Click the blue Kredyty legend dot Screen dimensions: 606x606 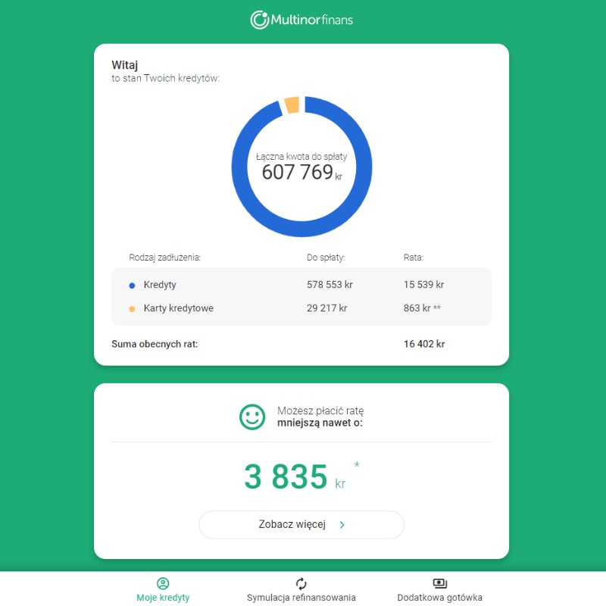click(x=132, y=286)
